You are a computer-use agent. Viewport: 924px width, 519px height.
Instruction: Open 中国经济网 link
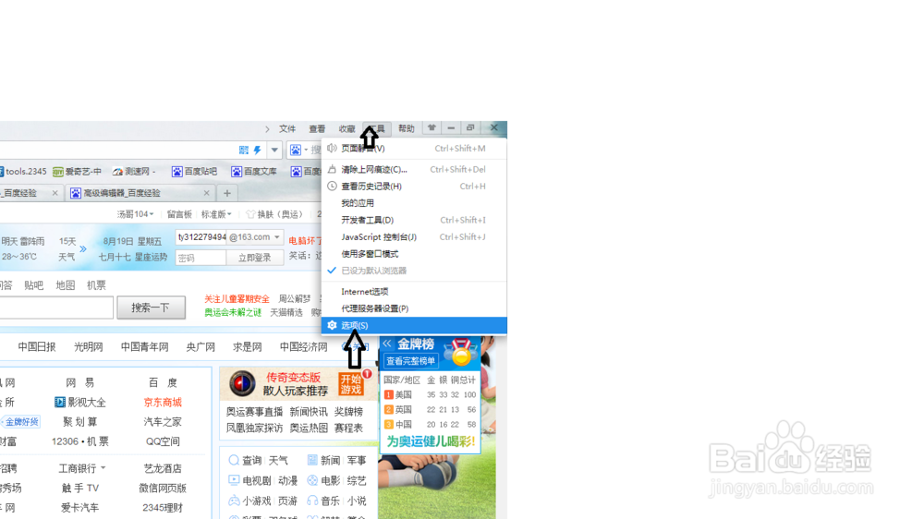click(303, 347)
